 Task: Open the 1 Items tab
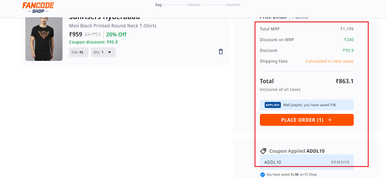(300, 17)
